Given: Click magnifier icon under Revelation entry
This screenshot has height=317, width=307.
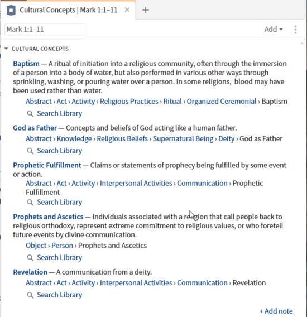Looking at the screenshot, I should point(30,295).
